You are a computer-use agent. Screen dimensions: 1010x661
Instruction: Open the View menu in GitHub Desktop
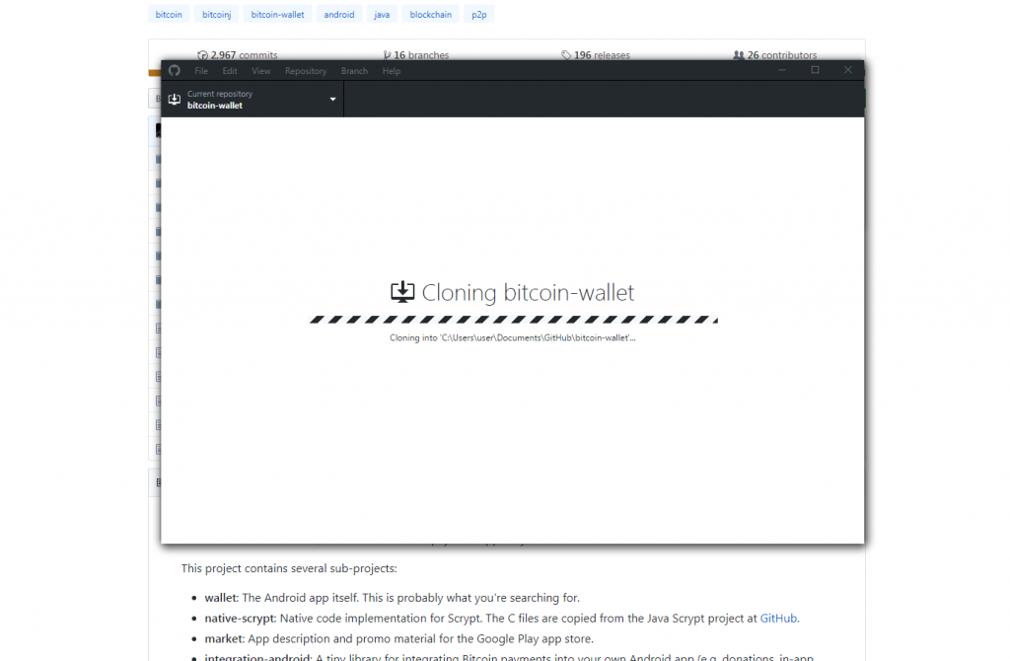tap(260, 71)
